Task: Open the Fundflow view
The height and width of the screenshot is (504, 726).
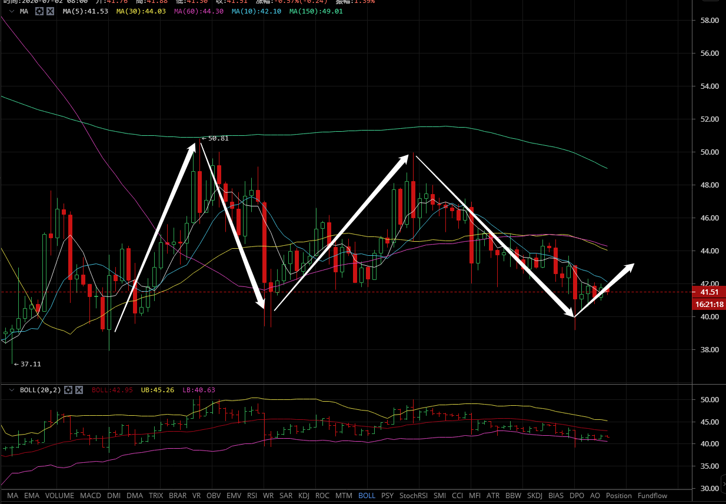Action: (652, 496)
